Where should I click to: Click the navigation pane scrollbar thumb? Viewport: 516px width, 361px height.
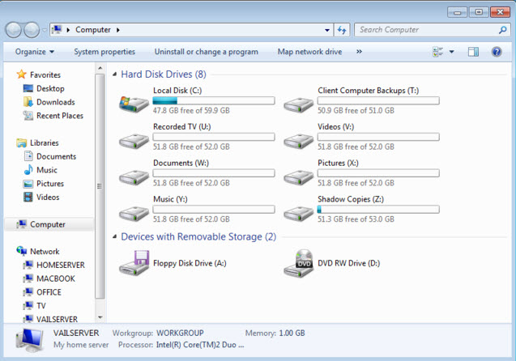[100, 186]
